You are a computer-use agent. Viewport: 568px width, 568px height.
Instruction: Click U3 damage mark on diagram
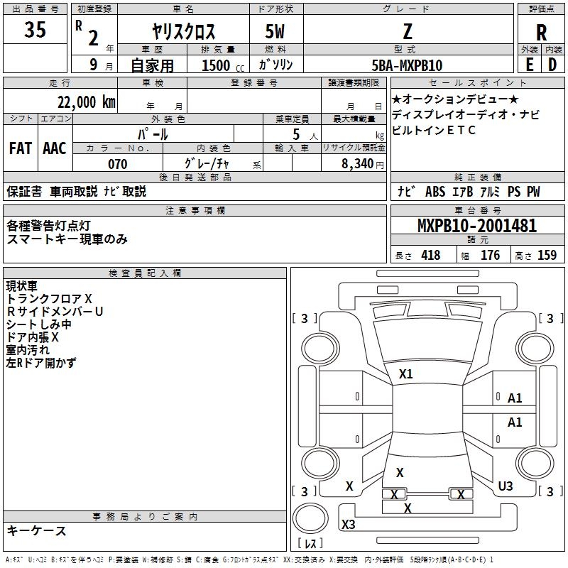click(506, 486)
